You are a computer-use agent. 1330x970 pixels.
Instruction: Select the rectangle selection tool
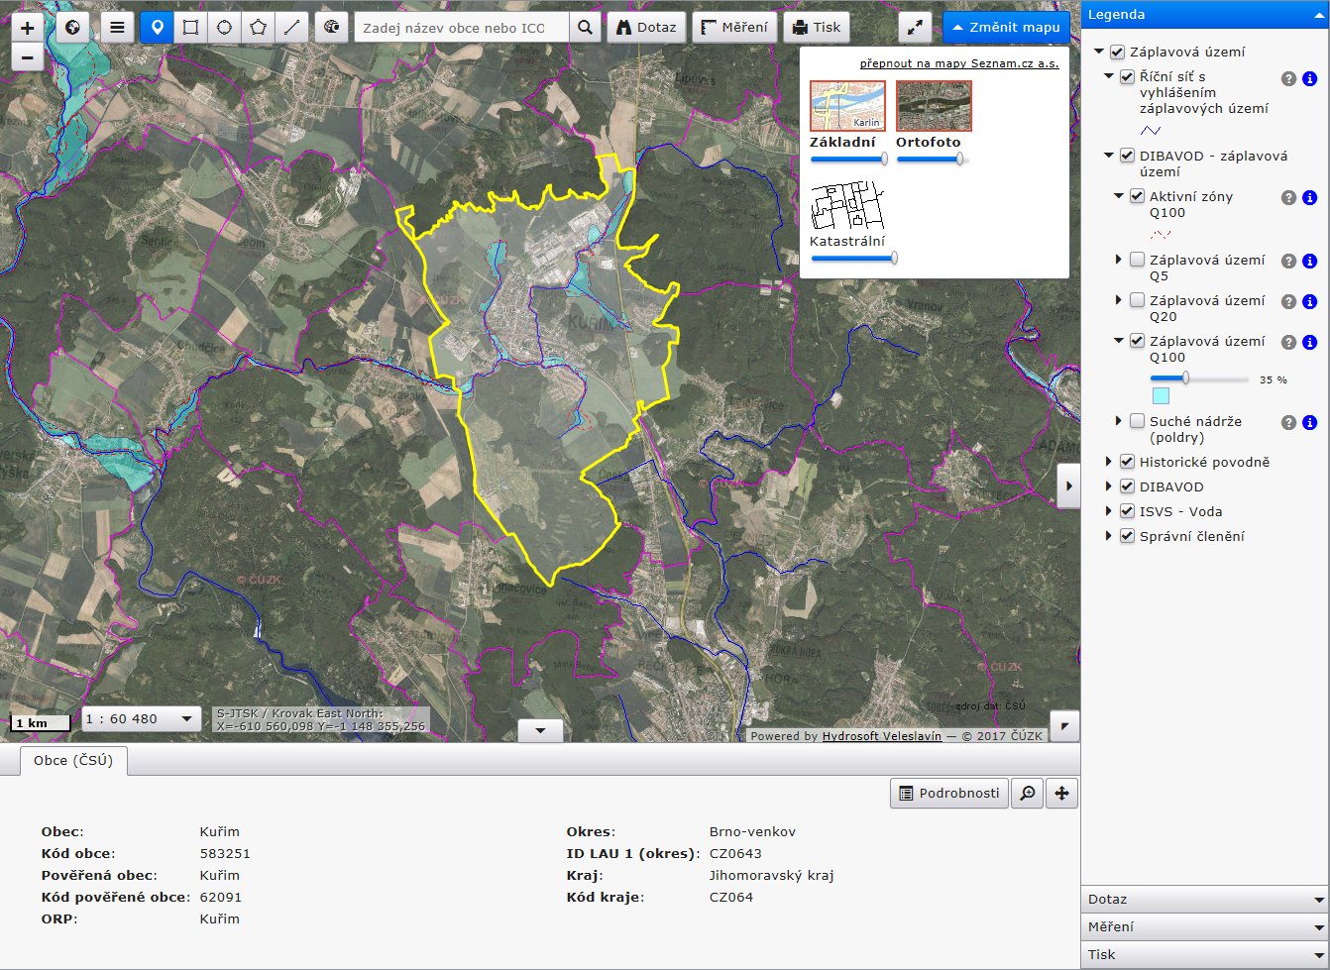tap(190, 28)
